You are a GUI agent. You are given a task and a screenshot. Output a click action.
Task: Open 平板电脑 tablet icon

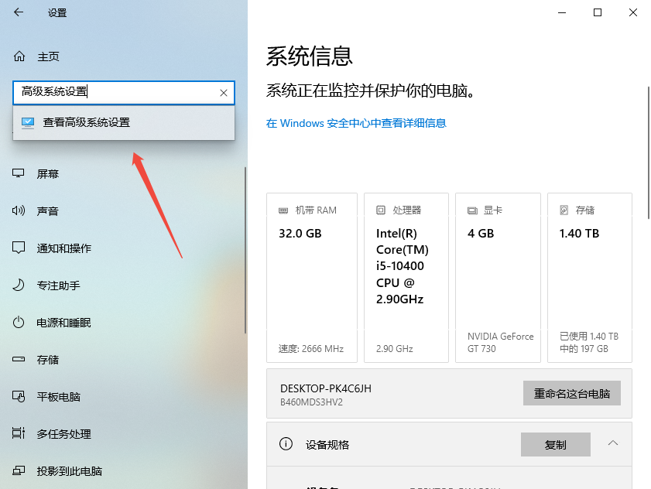19,396
